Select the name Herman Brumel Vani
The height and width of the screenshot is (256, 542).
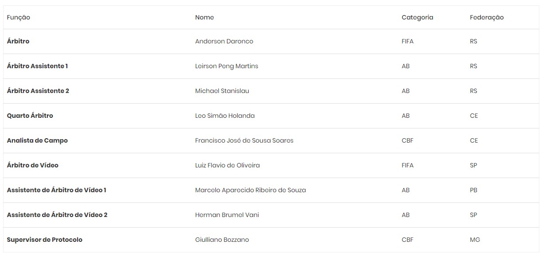[227, 215]
